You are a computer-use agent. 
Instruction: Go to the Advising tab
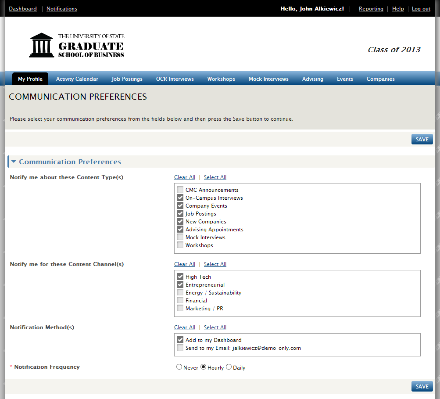[313, 79]
